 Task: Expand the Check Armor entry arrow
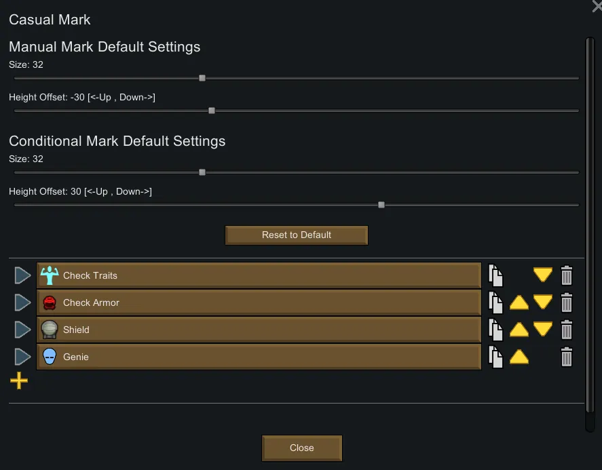[23, 302]
